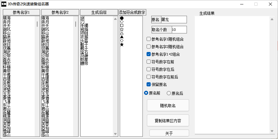Click inside the 生成结果 output area

tap(232, 75)
